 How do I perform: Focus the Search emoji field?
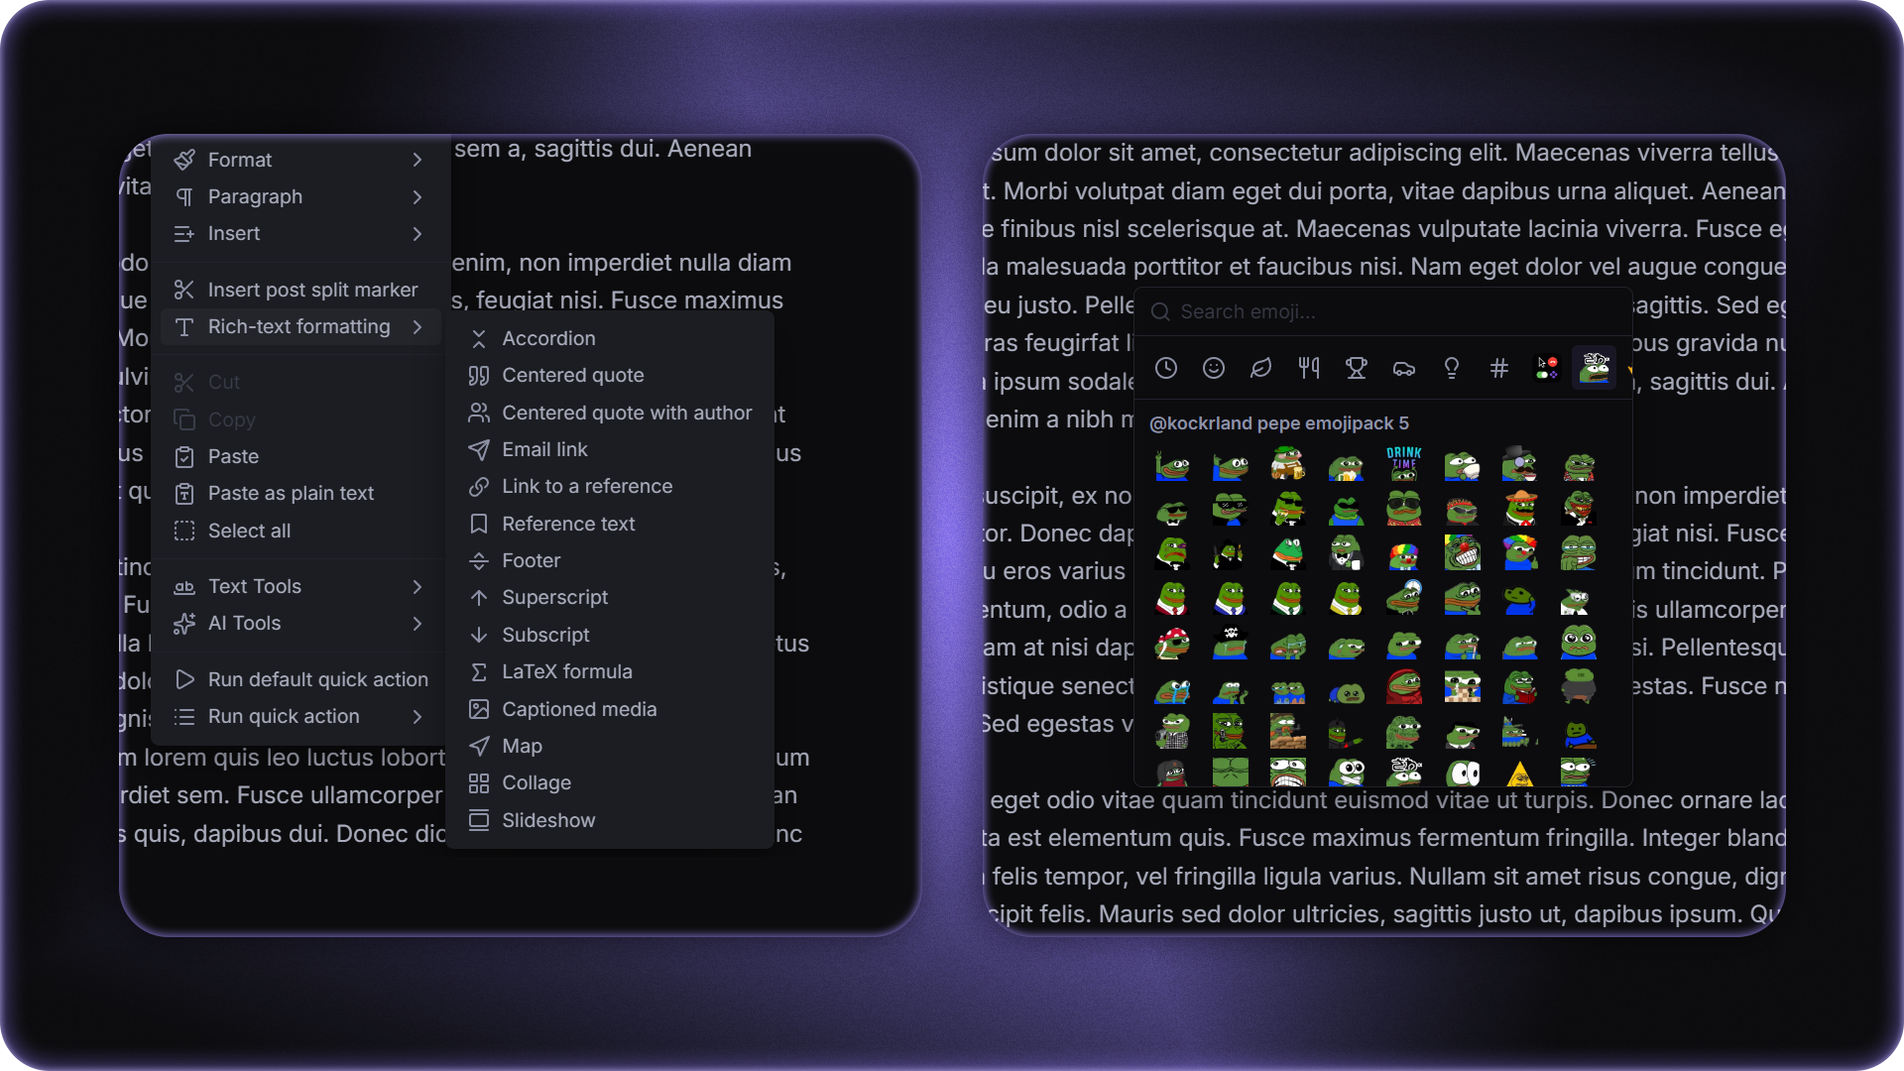1383,311
